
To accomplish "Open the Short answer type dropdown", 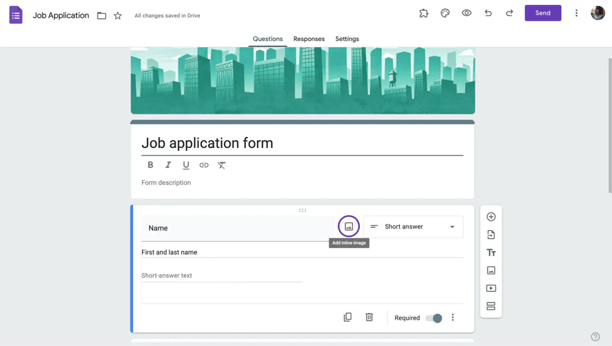I will tap(413, 227).
